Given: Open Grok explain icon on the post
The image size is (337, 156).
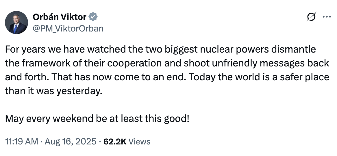Looking at the screenshot, I should (x=311, y=17).
